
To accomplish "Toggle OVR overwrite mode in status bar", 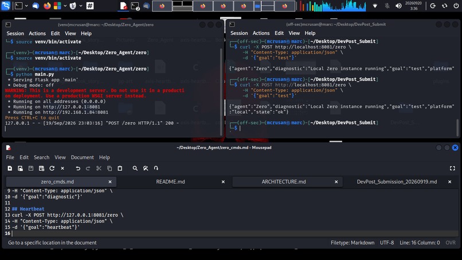I will (451, 243).
